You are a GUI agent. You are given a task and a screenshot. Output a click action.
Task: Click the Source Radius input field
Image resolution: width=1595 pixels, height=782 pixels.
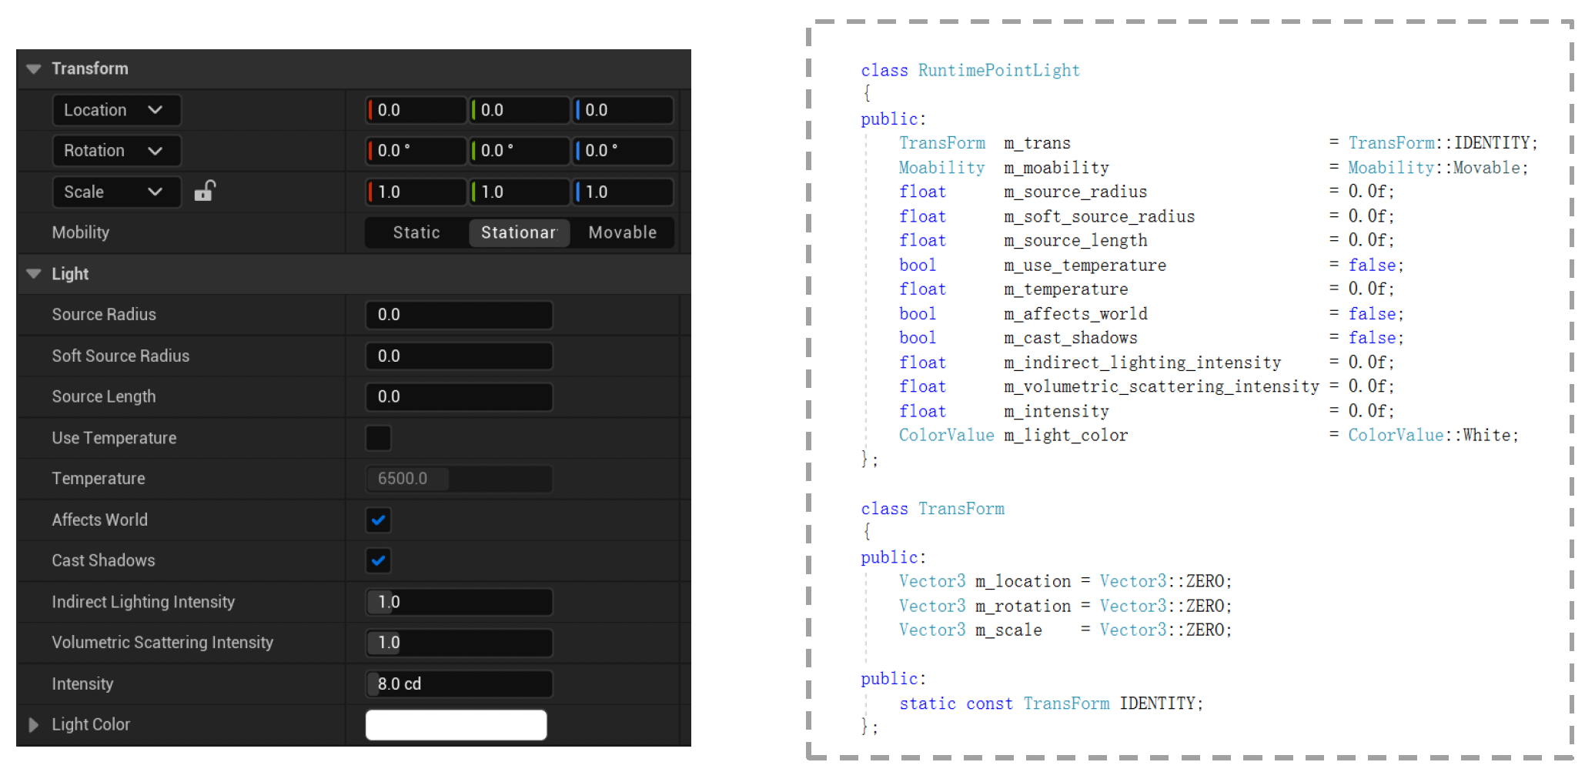[460, 315]
